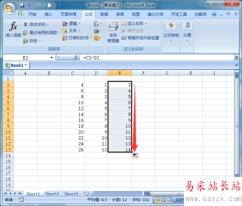Switch to the View (视图) tab
Image resolution: width=242 pixels, height=206 pixels.
[x=136, y=15]
